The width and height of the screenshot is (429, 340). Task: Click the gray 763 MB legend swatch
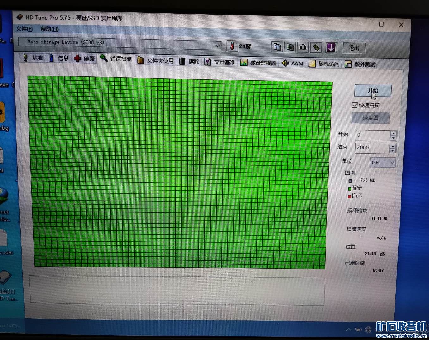pyautogui.click(x=350, y=181)
